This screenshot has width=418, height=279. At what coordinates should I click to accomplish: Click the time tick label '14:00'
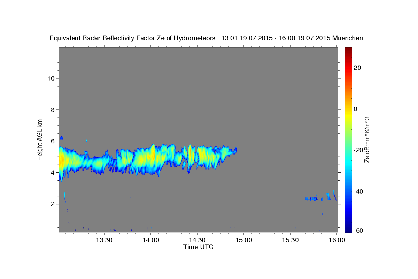coord(150,240)
